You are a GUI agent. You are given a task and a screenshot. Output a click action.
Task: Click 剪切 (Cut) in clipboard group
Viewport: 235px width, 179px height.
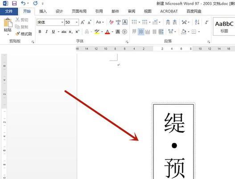(22, 20)
